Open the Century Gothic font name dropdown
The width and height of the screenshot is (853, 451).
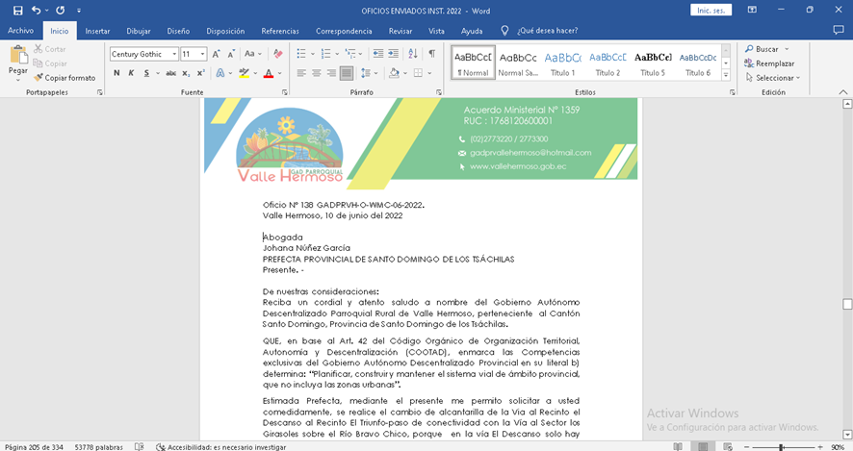pos(173,55)
